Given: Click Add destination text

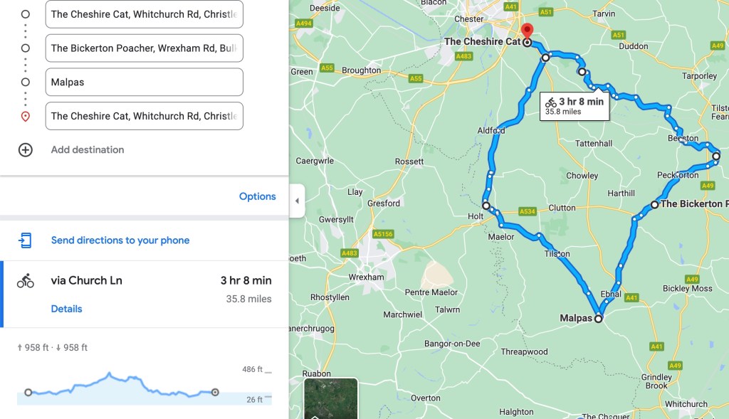Looking at the screenshot, I should click(x=88, y=150).
